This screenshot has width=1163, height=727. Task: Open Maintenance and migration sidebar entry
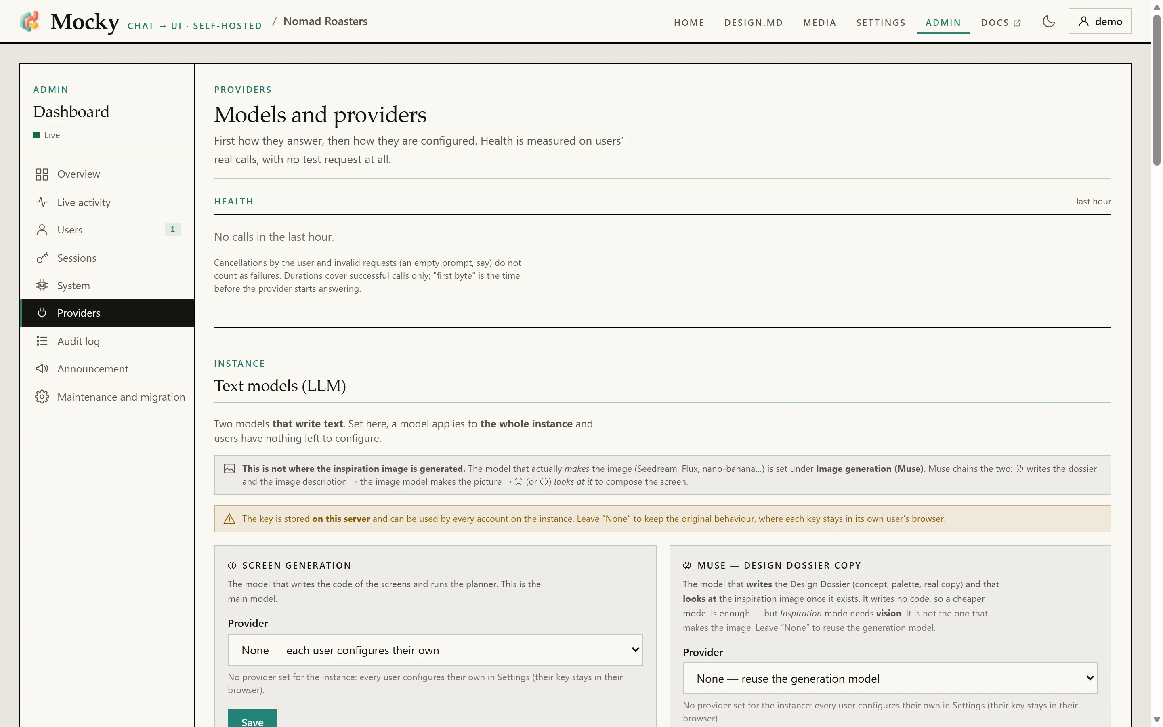click(107, 397)
